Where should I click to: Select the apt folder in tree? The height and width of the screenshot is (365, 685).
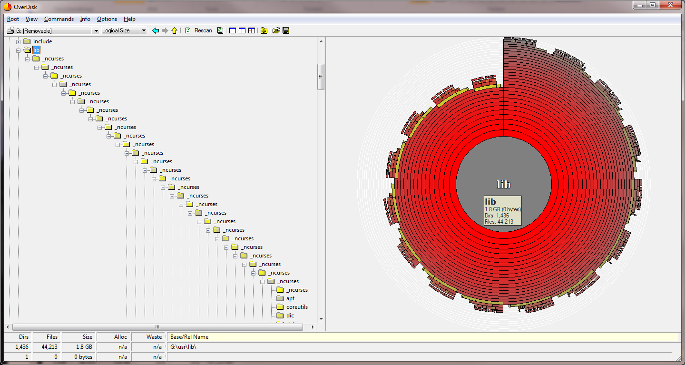(x=290, y=298)
